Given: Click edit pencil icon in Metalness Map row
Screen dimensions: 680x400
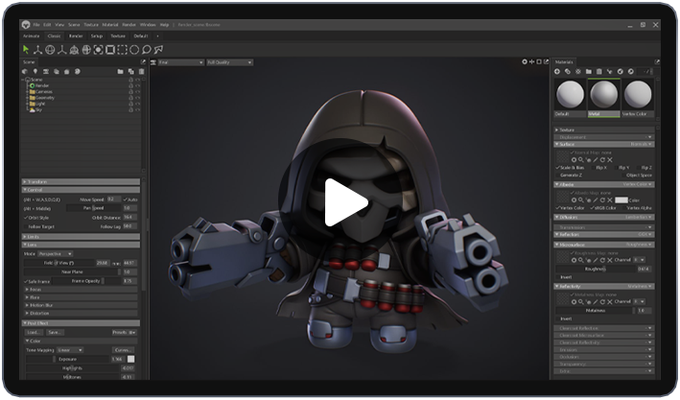Looking at the screenshot, I should (x=596, y=301).
